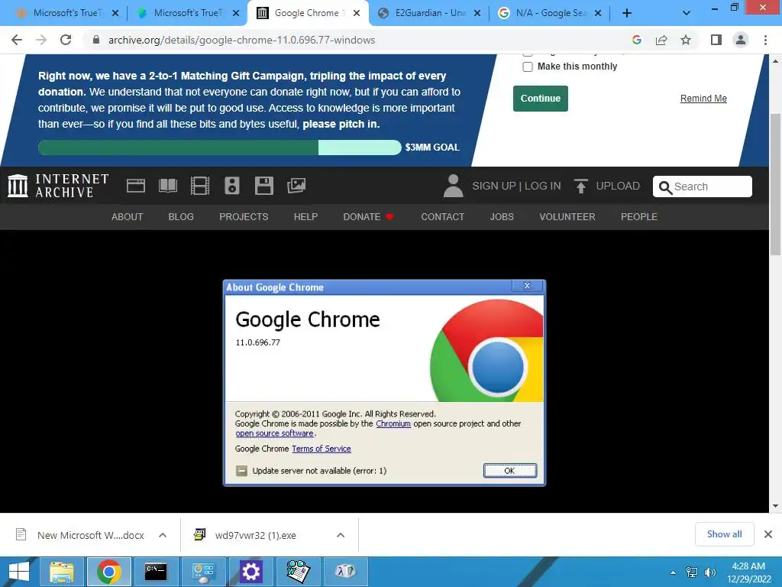Click the page vertical scrollbar thumb
The width and height of the screenshot is (782, 587).
[x=775, y=185]
